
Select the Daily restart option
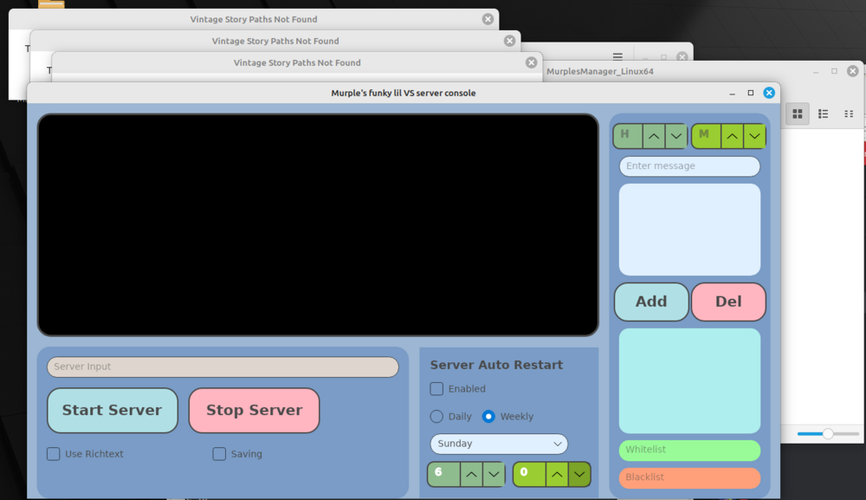pos(437,417)
